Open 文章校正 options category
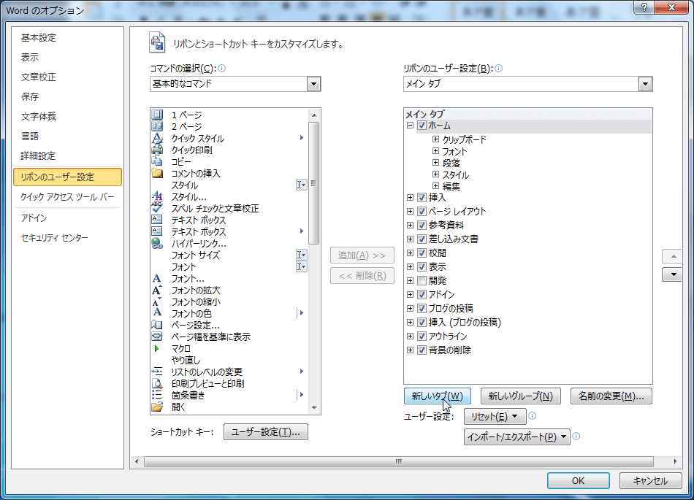Viewport: 694px width, 500px height. point(67,77)
